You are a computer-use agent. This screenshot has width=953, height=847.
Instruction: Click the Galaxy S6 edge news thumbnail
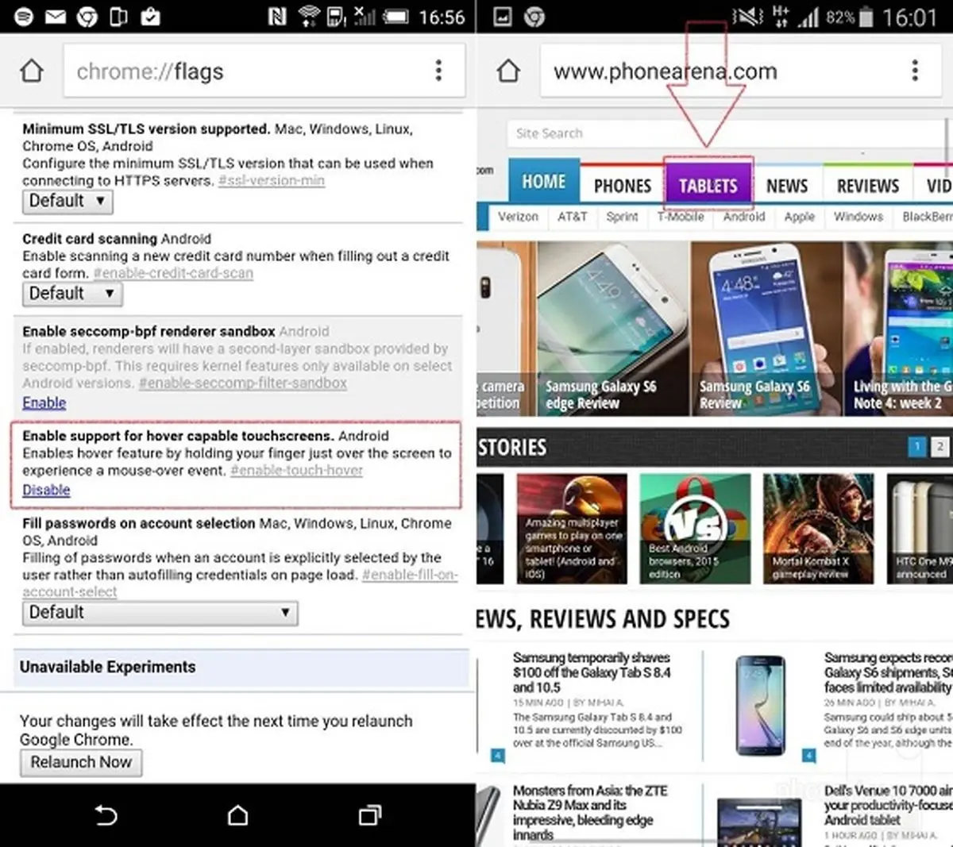760,706
